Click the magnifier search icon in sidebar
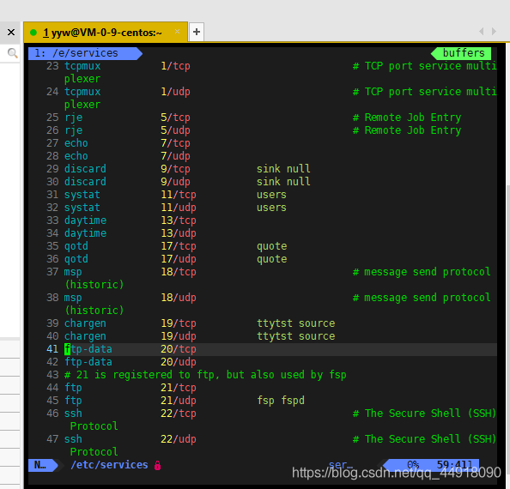This screenshot has width=510, height=489. (12, 52)
